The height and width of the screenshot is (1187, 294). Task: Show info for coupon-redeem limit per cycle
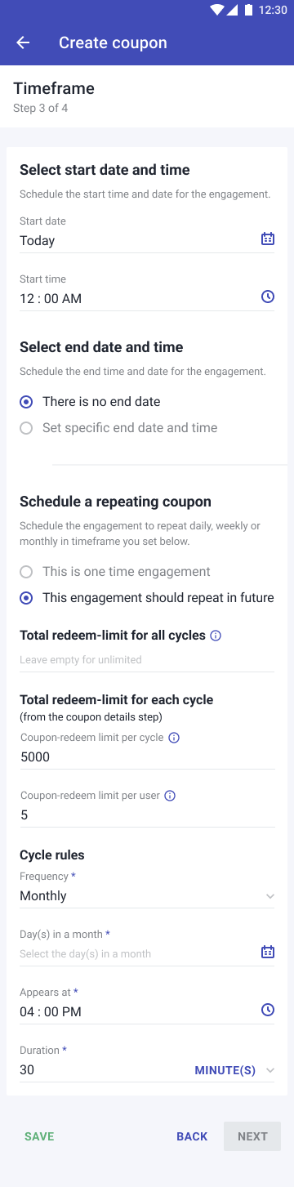(x=173, y=738)
